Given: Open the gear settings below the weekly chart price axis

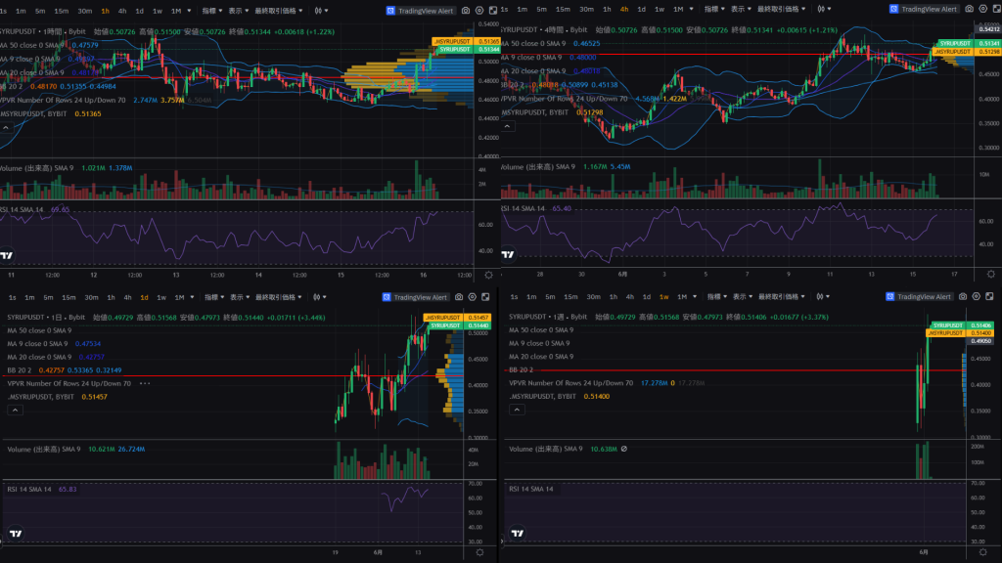Looking at the screenshot, I should [x=982, y=551].
